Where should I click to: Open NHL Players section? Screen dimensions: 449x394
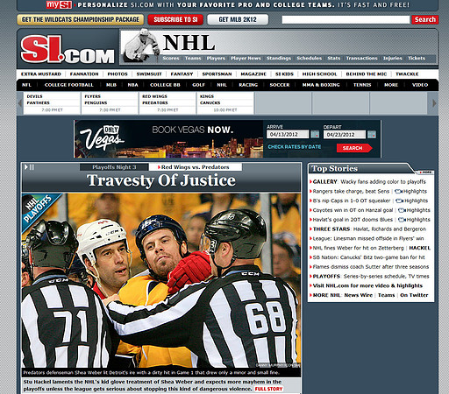[216, 58]
